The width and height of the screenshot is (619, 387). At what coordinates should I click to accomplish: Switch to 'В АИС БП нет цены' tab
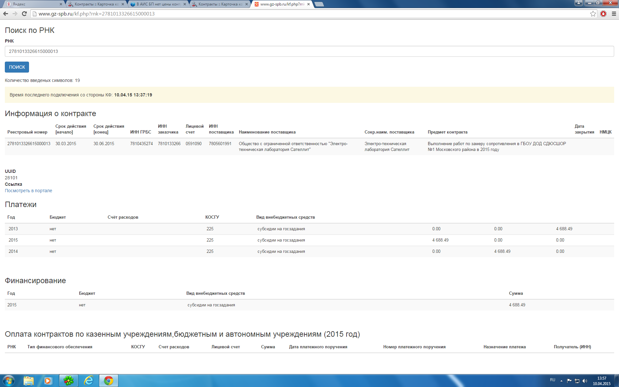tap(157, 4)
